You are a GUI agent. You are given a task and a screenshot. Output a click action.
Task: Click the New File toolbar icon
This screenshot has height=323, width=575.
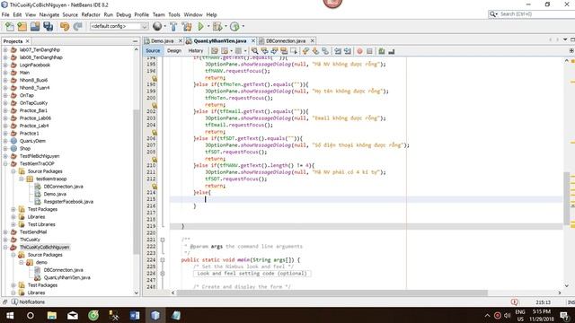[x=10, y=26]
